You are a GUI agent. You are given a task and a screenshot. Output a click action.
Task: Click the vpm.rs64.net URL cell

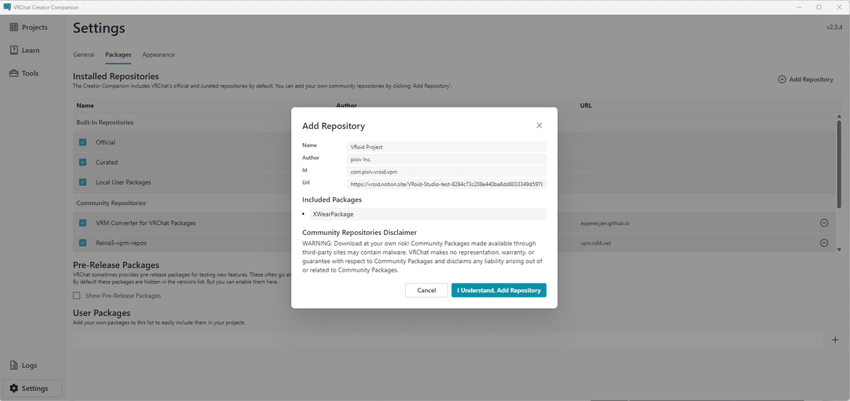[x=596, y=243]
